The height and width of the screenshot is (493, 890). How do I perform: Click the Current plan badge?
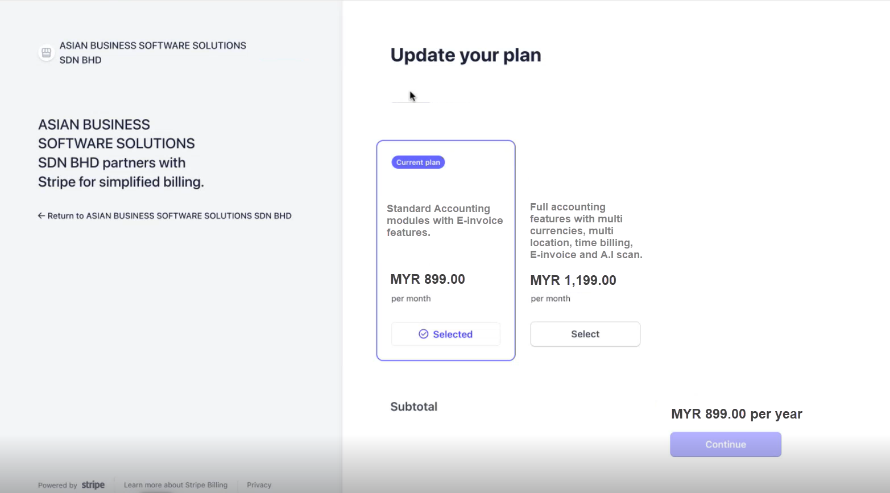coord(418,162)
